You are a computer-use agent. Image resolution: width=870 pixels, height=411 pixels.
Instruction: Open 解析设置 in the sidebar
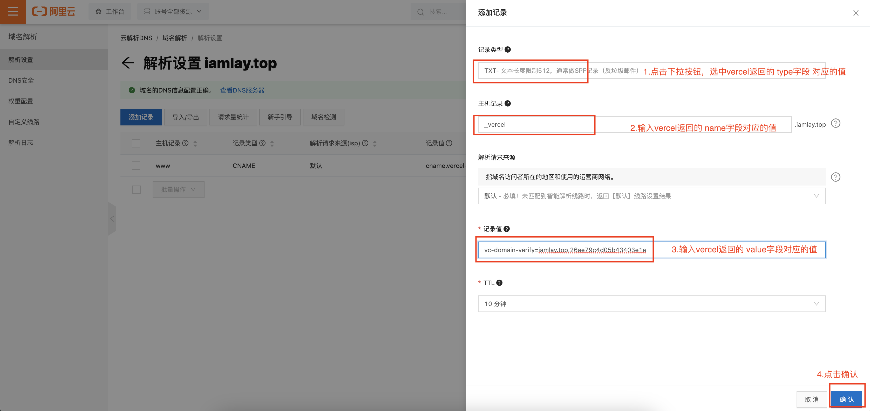point(54,60)
